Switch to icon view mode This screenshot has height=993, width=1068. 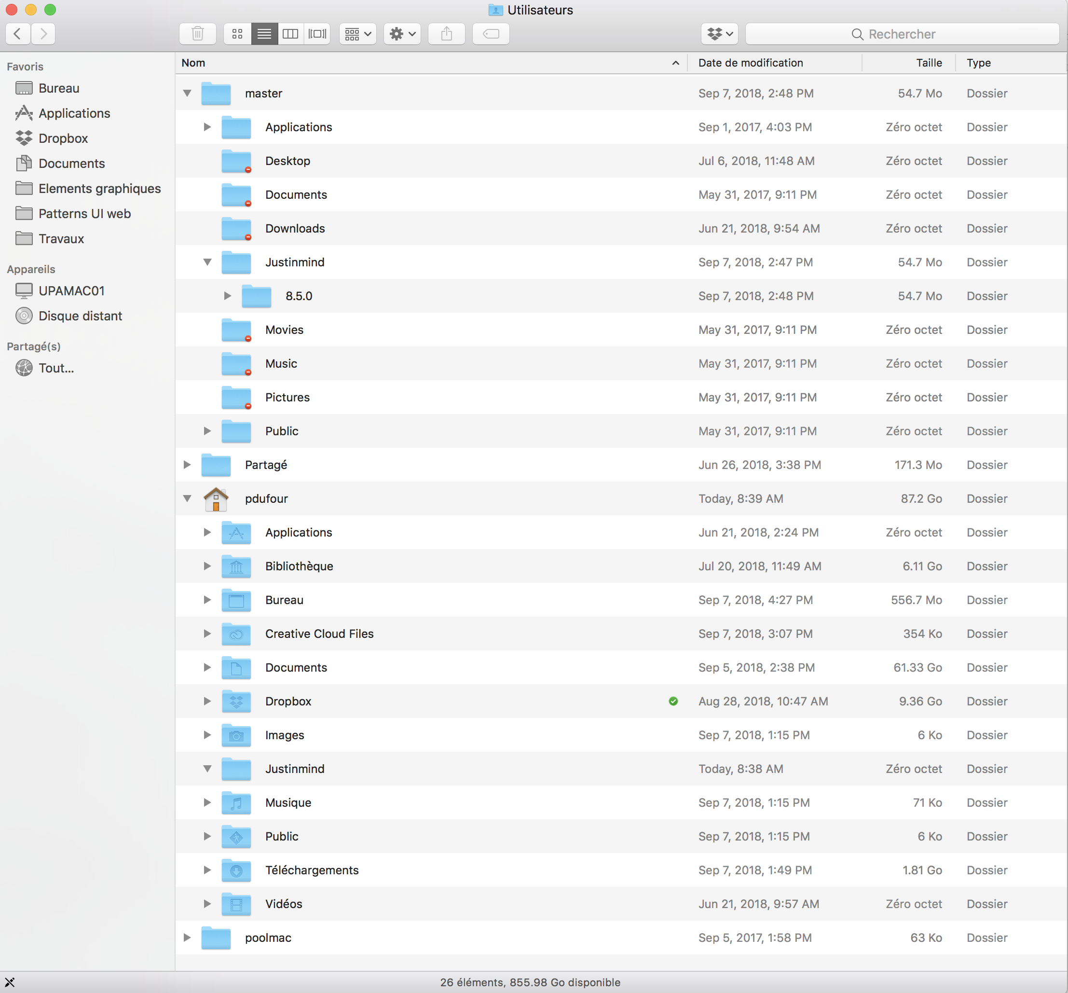(237, 34)
